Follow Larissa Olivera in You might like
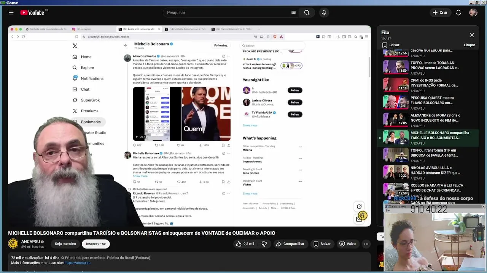The width and height of the screenshot is (487, 273). click(x=295, y=102)
